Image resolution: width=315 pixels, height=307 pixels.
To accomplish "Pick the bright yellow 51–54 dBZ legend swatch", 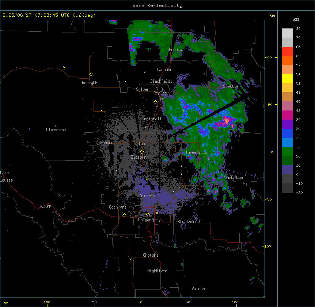I will click(x=287, y=78).
